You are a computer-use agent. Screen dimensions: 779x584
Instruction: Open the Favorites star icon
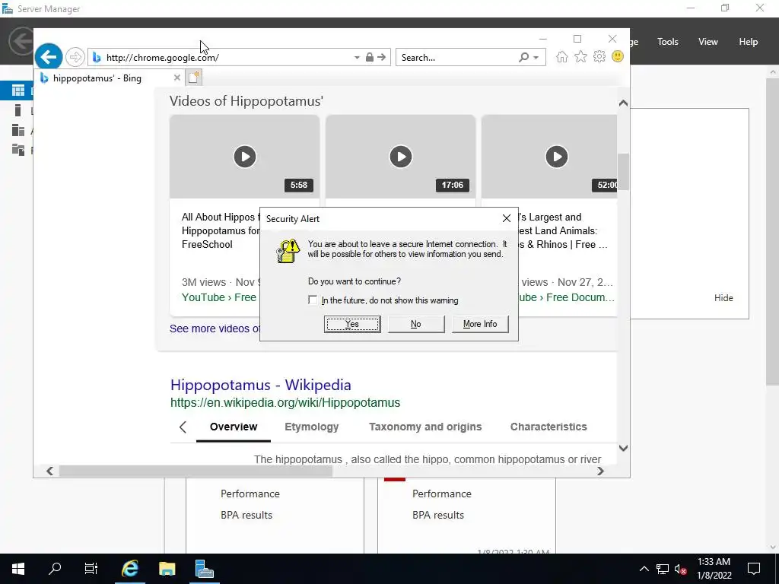[x=580, y=56]
